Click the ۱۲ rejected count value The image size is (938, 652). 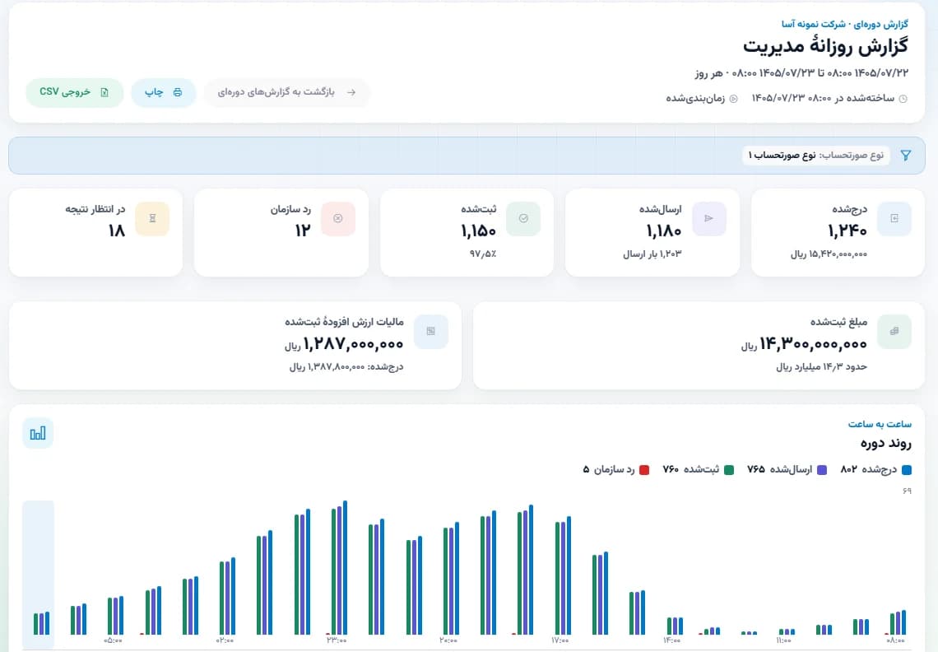(303, 231)
